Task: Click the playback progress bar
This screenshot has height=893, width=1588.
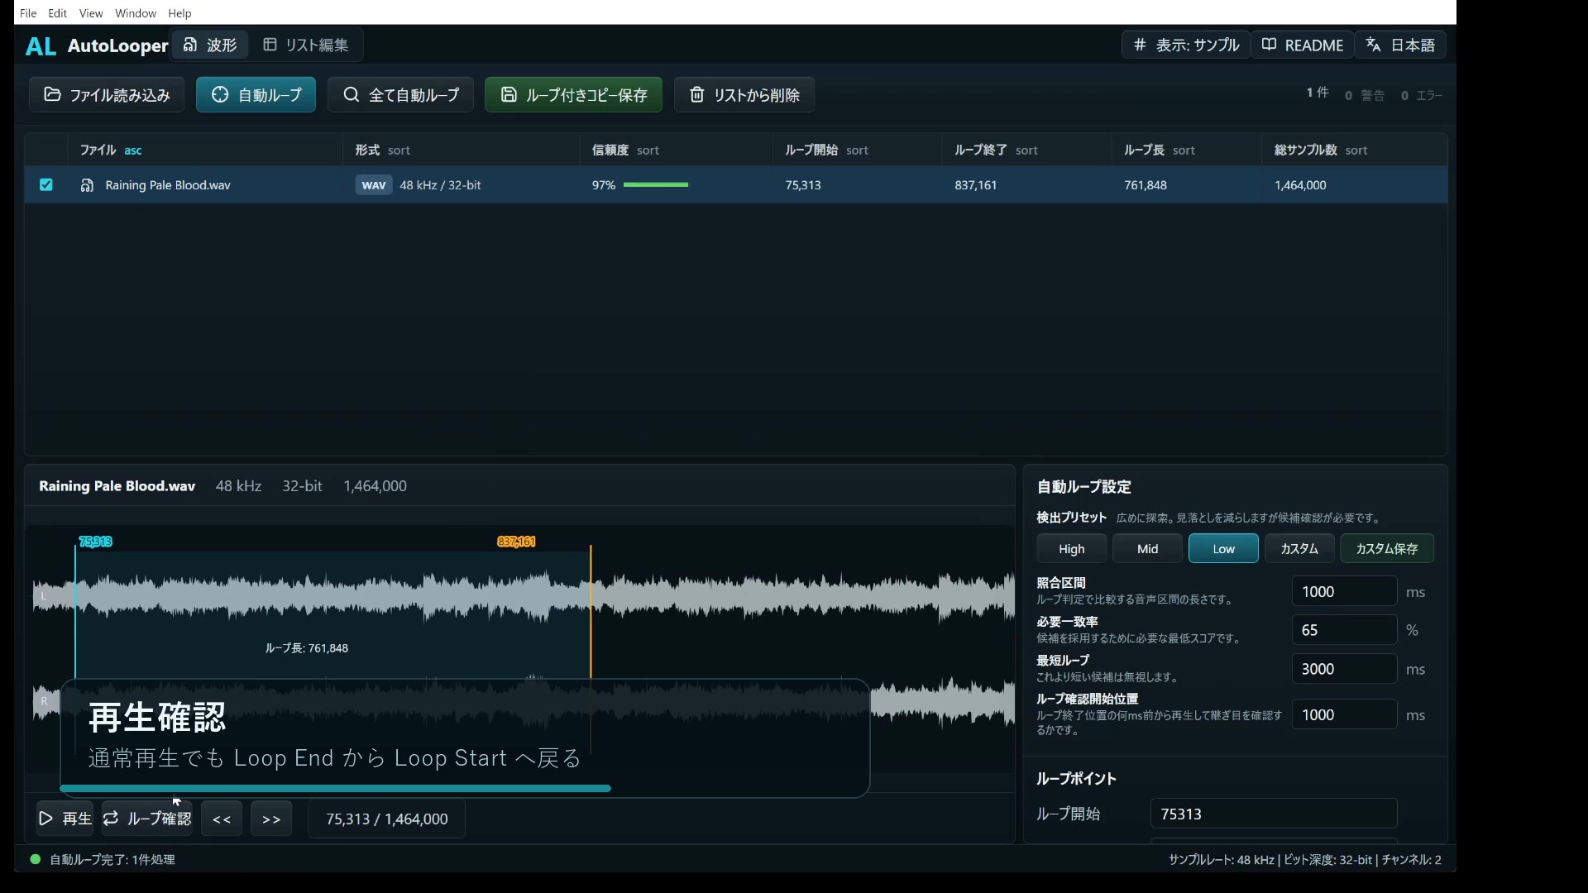Action: [x=335, y=789]
